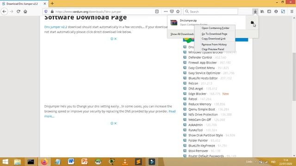This screenshot has width=296, height=166.
Task: Open Edge Blocker link
Action: tap(197, 94)
